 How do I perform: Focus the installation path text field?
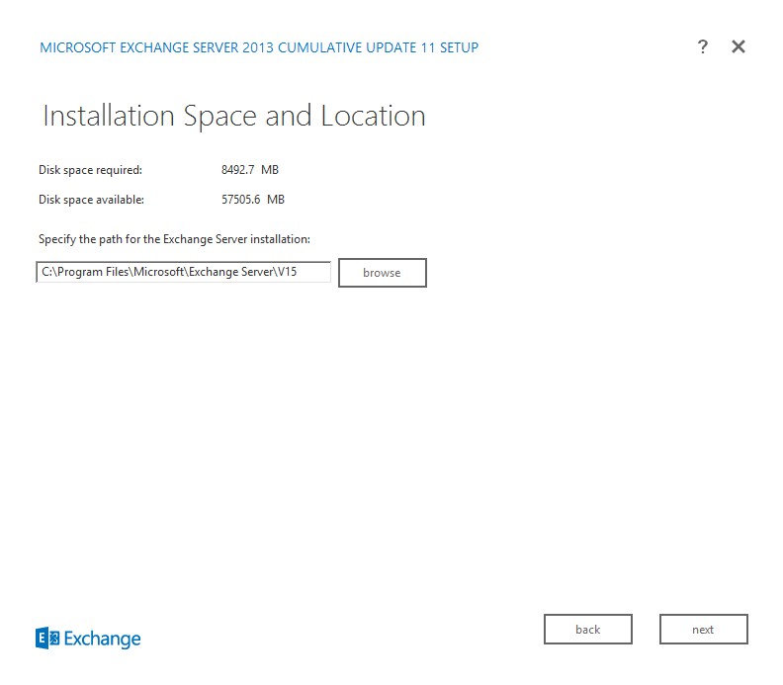(x=183, y=272)
